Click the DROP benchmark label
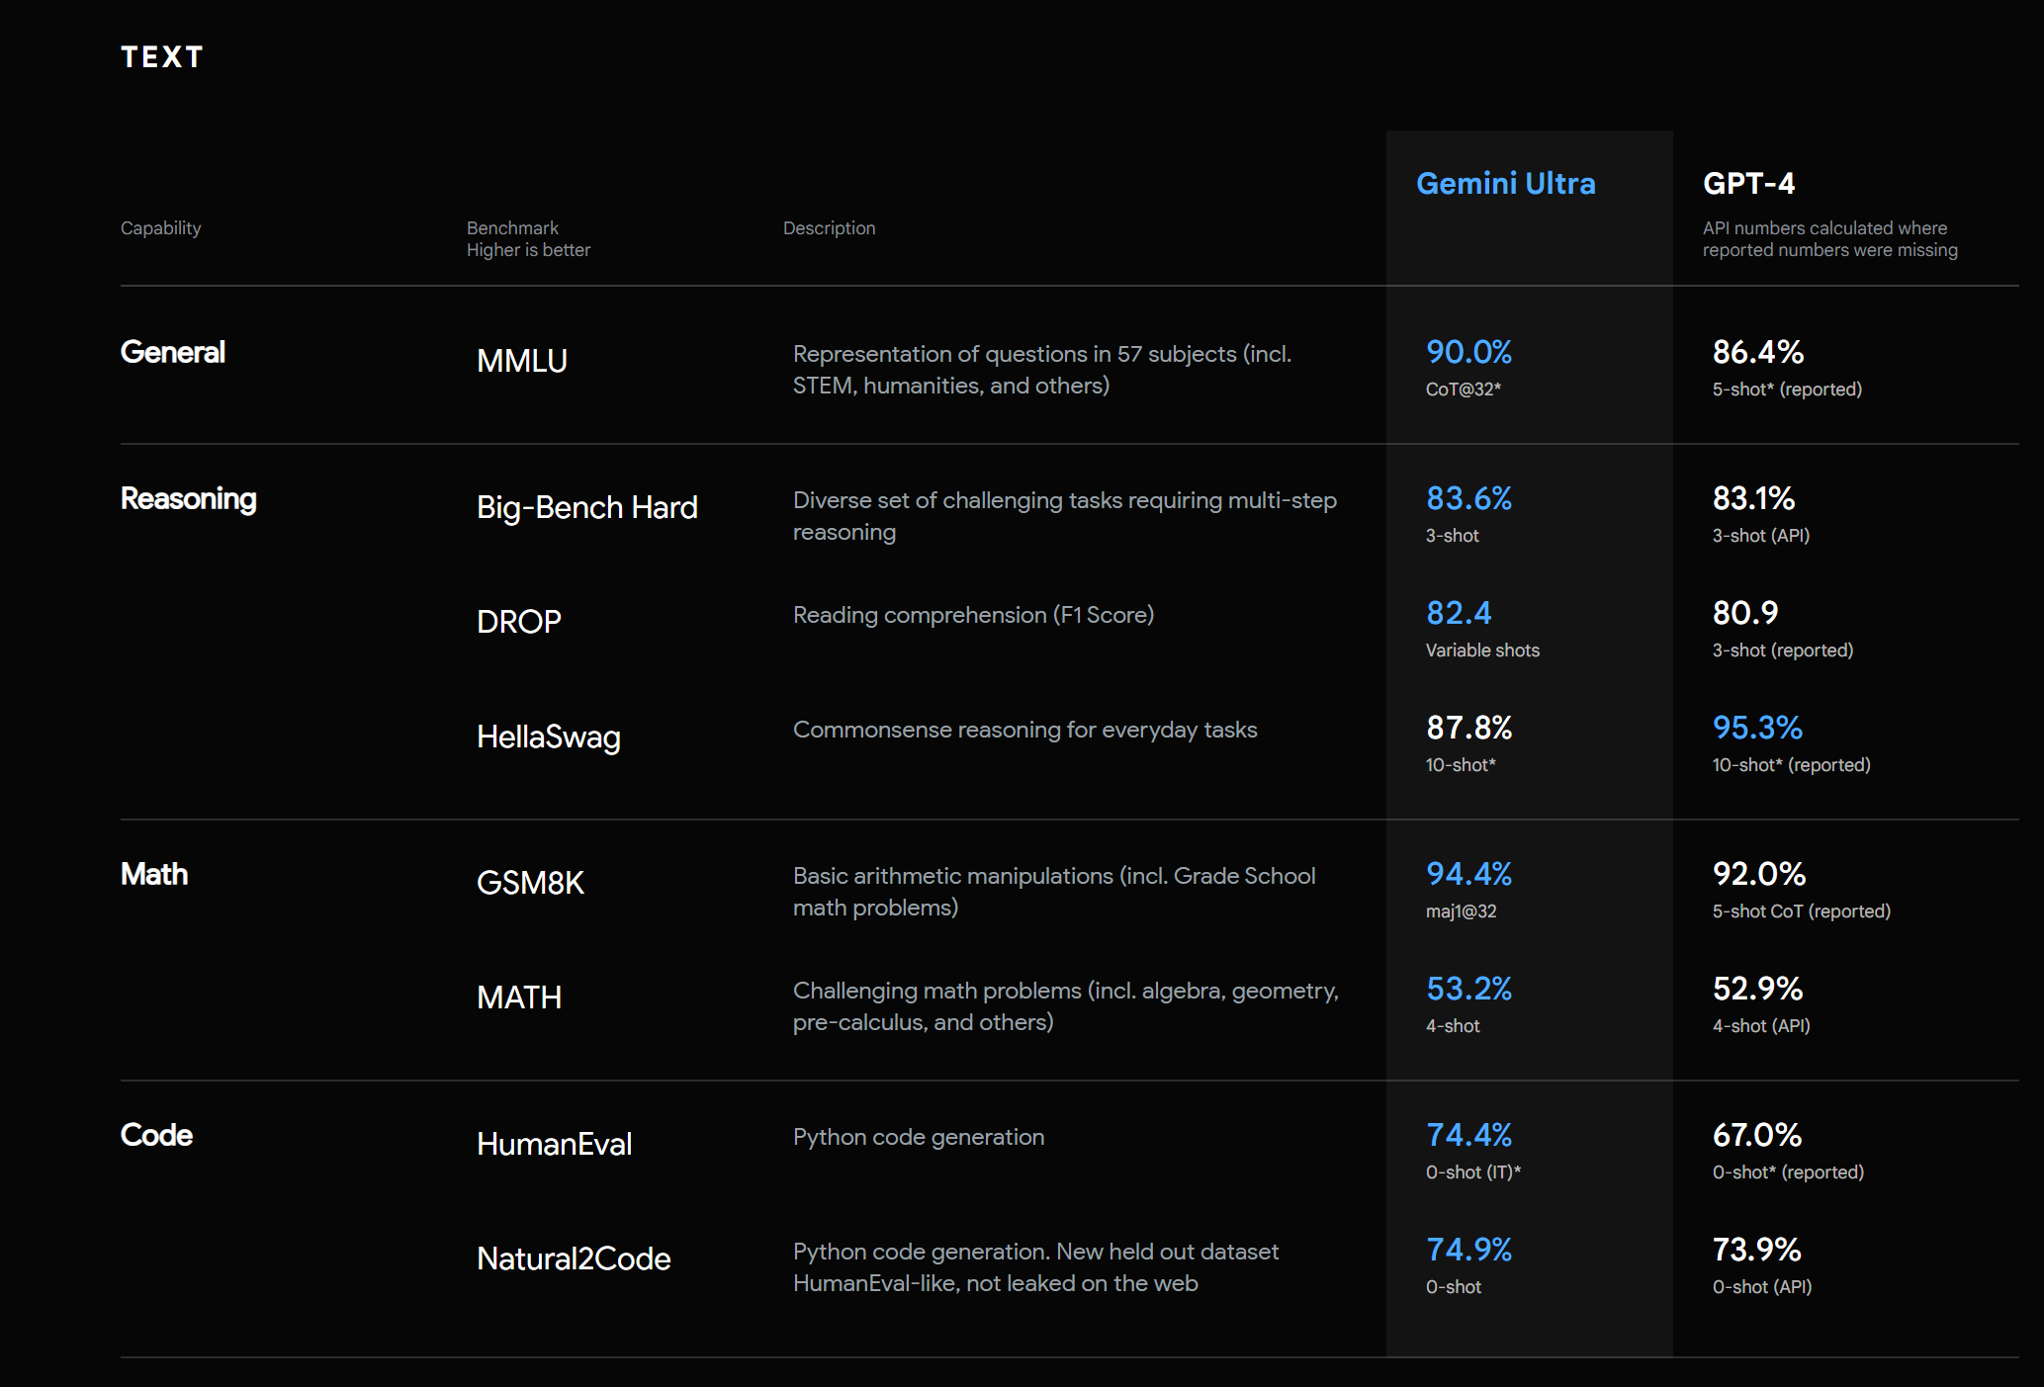The width and height of the screenshot is (2044, 1387). 518,622
